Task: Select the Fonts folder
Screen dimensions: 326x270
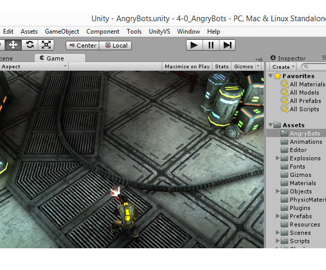Action: (297, 167)
